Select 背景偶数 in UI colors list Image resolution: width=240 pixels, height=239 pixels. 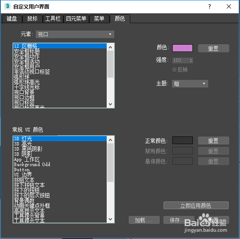click(x=60, y=200)
